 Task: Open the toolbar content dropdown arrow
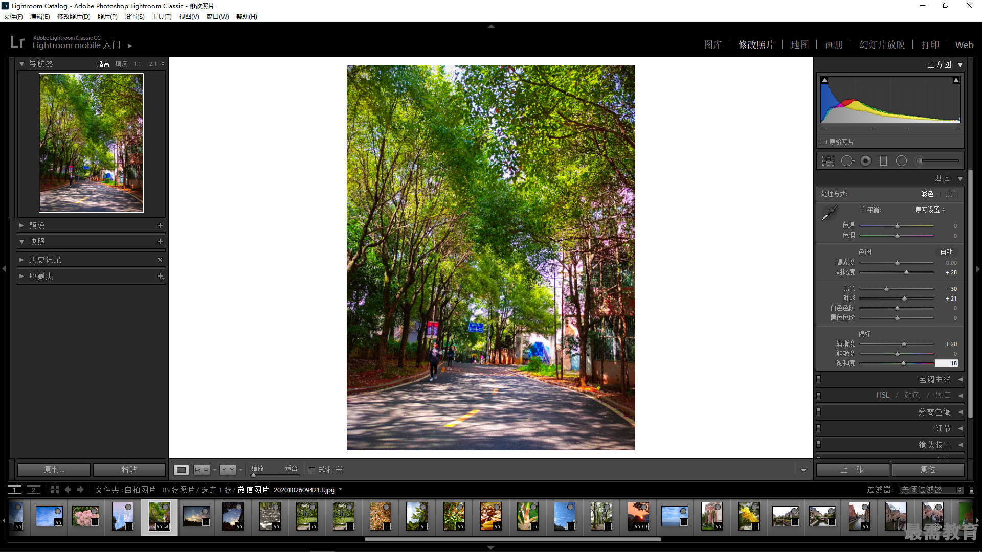[804, 470]
